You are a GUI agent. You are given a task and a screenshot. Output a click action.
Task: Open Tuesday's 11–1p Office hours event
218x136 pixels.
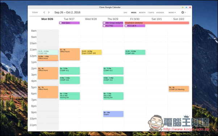[x=70, y=54]
